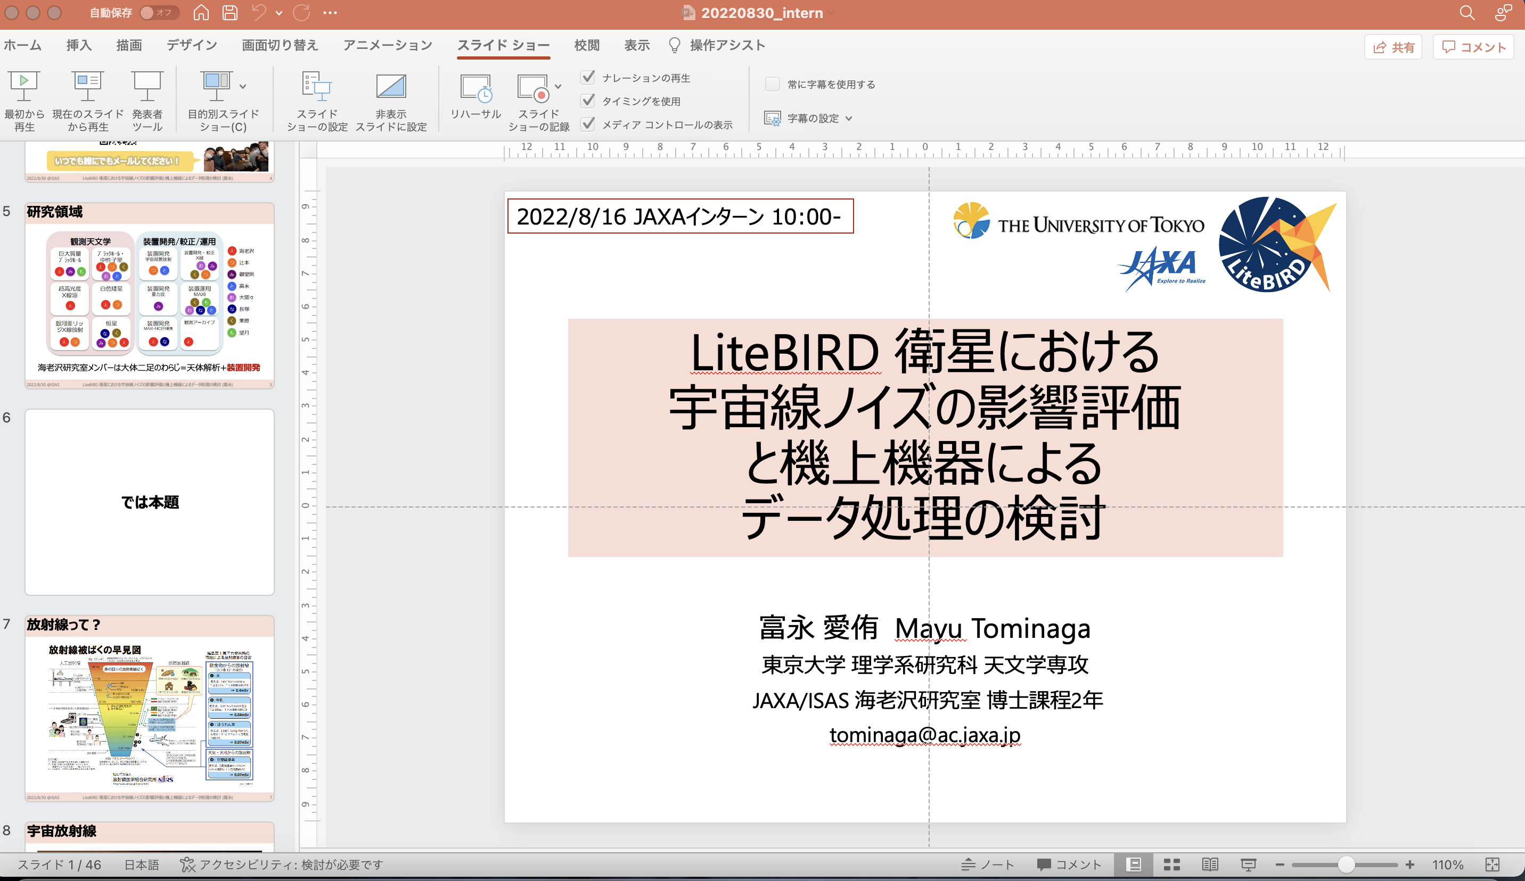Open the Transitions (画面切り替え) tab
The width and height of the screenshot is (1525, 881).
coord(280,45)
